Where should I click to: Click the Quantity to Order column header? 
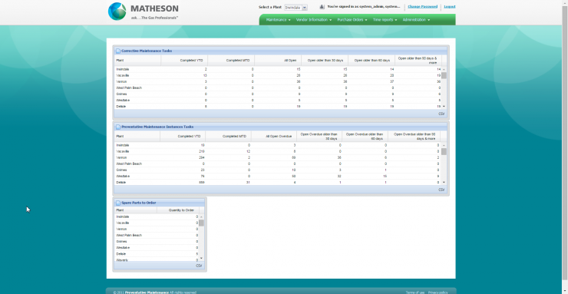tap(178, 210)
